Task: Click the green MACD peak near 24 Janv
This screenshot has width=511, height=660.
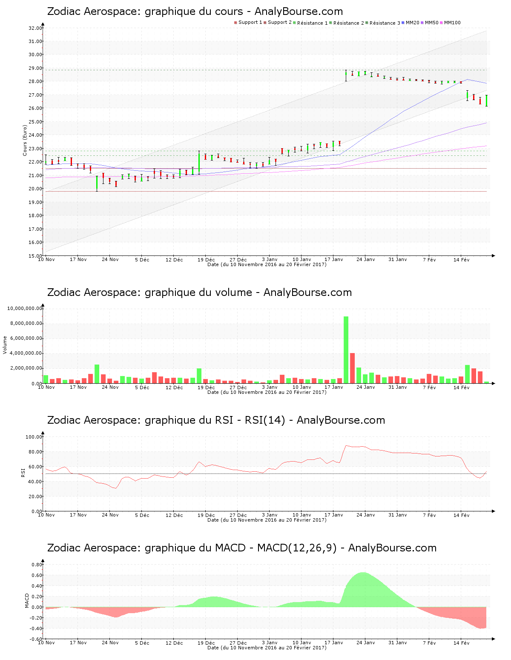Action: coord(363,590)
